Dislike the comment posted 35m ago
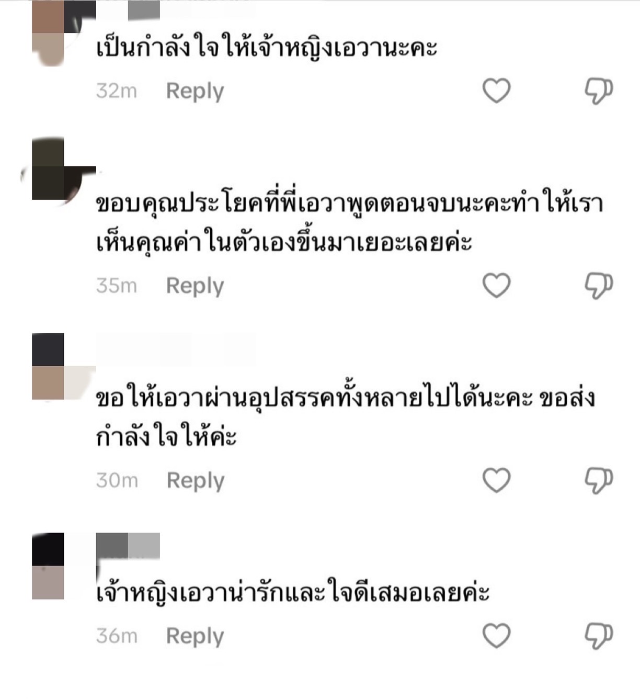Image resolution: width=640 pixels, height=699 pixels. pos(599,286)
